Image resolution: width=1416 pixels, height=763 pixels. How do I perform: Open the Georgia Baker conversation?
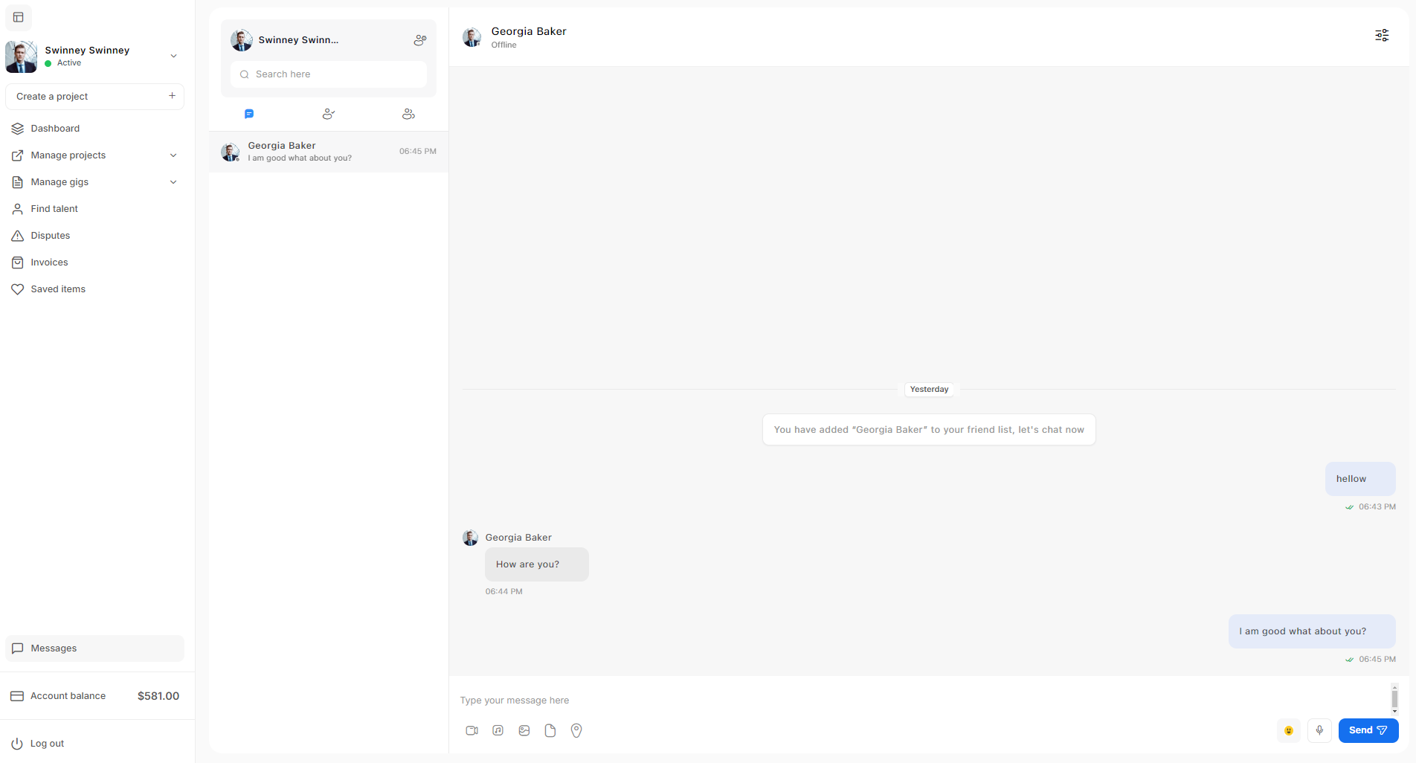329,152
